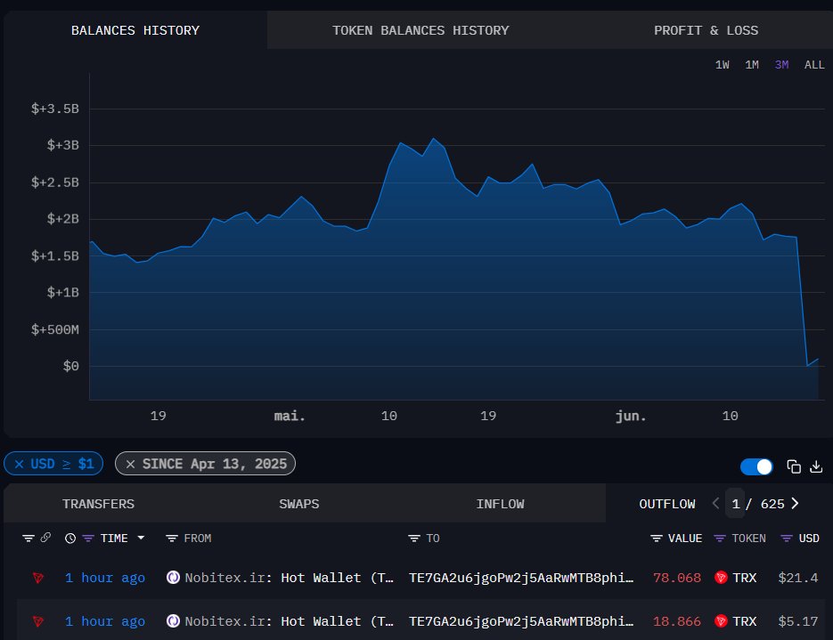Screen dimensions: 833x640
Task: Open the USD column filter icon
Action: (x=787, y=539)
